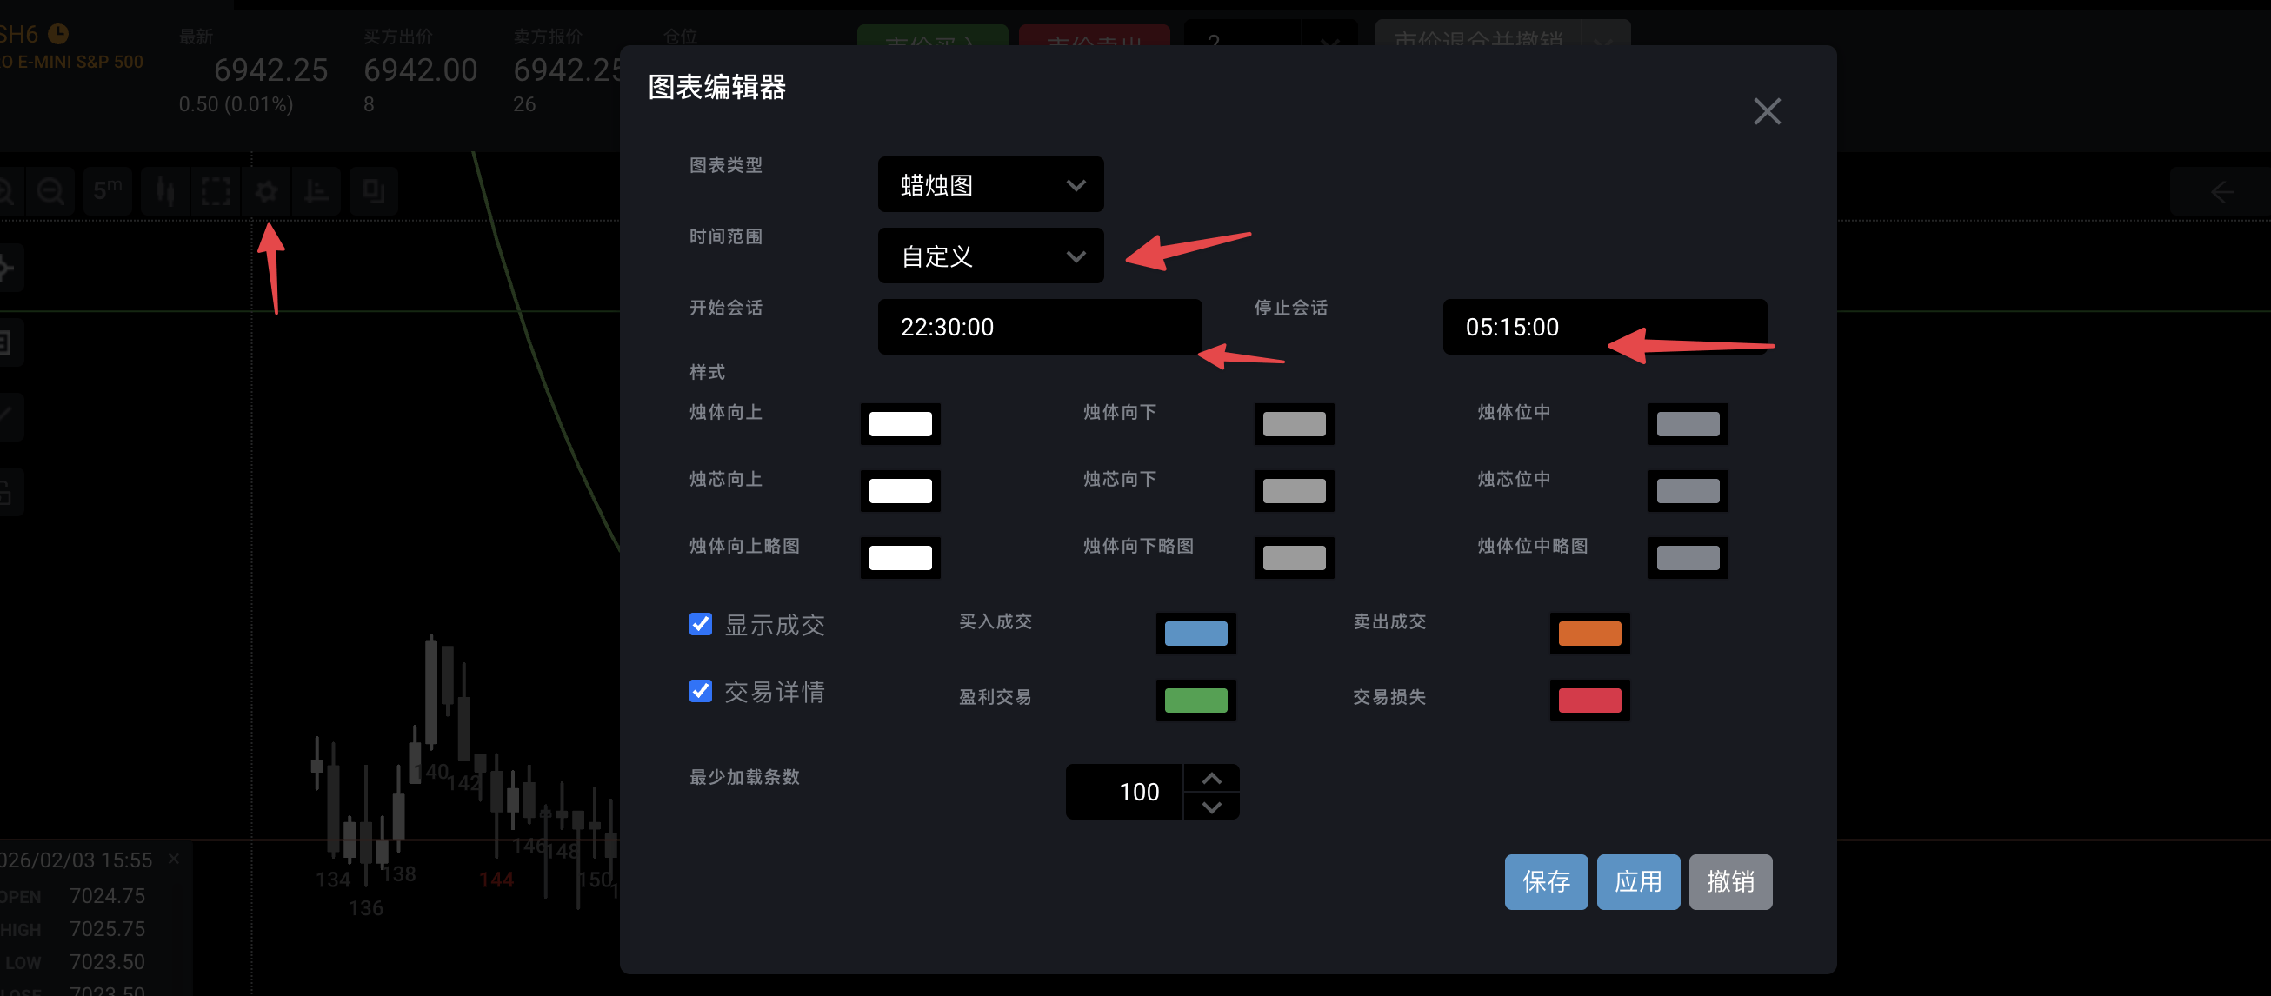The height and width of the screenshot is (996, 2271).
Task: Click the zoom out magnifier icon
Action: coord(50,190)
